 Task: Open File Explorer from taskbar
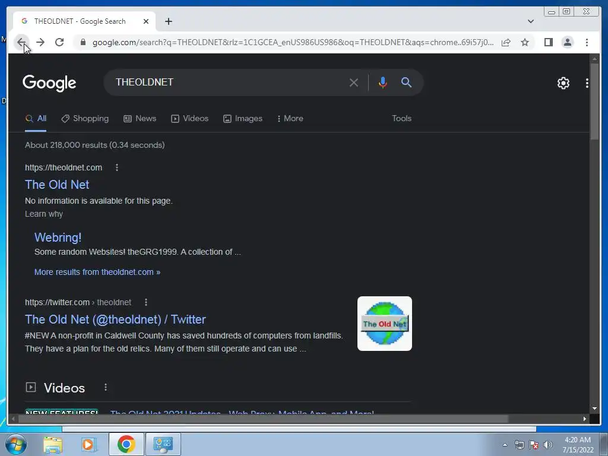(53, 444)
